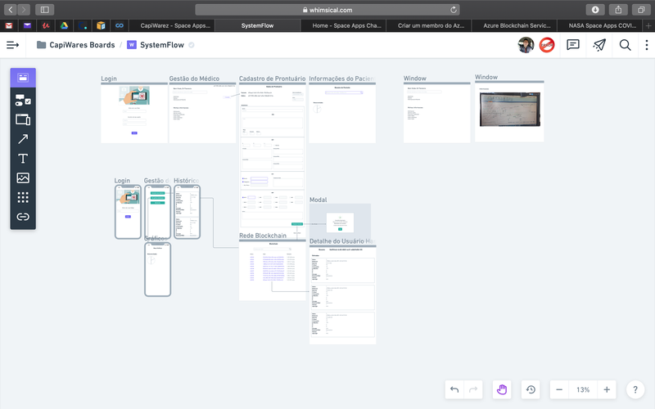Toggle the SystemFlow favorite star
This screenshot has height=409, width=655.
click(192, 45)
